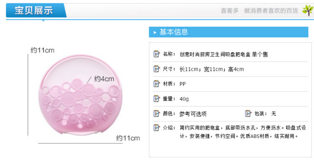Click the 参考可选项 color value
Screen dimensions: 314x165
pyautogui.click(x=193, y=114)
